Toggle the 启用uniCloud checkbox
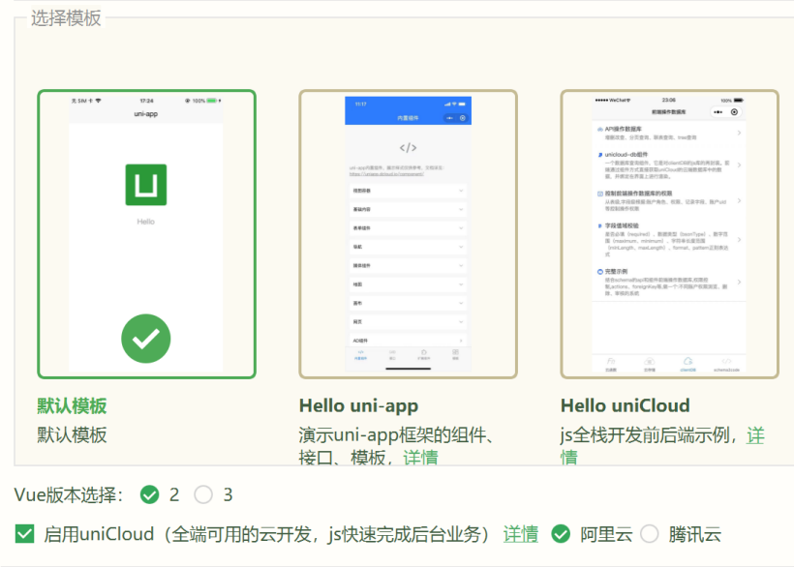Viewport: 794px width, 567px height. [25, 534]
